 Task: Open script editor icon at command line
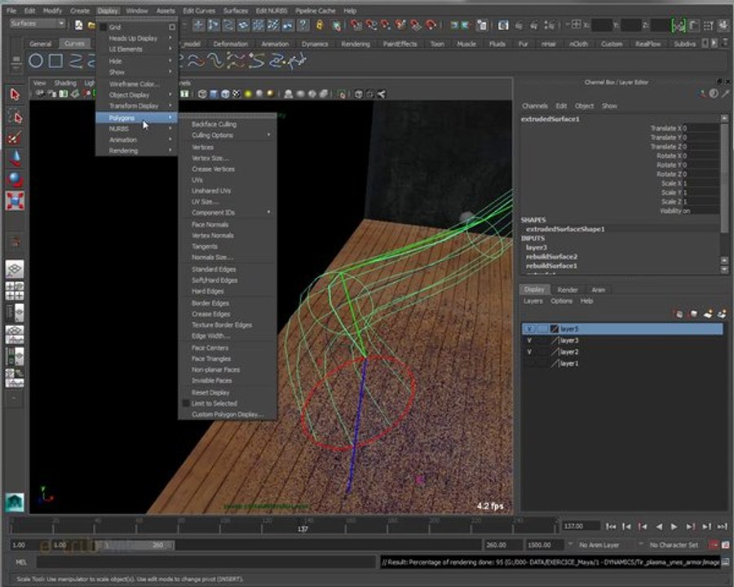725,562
